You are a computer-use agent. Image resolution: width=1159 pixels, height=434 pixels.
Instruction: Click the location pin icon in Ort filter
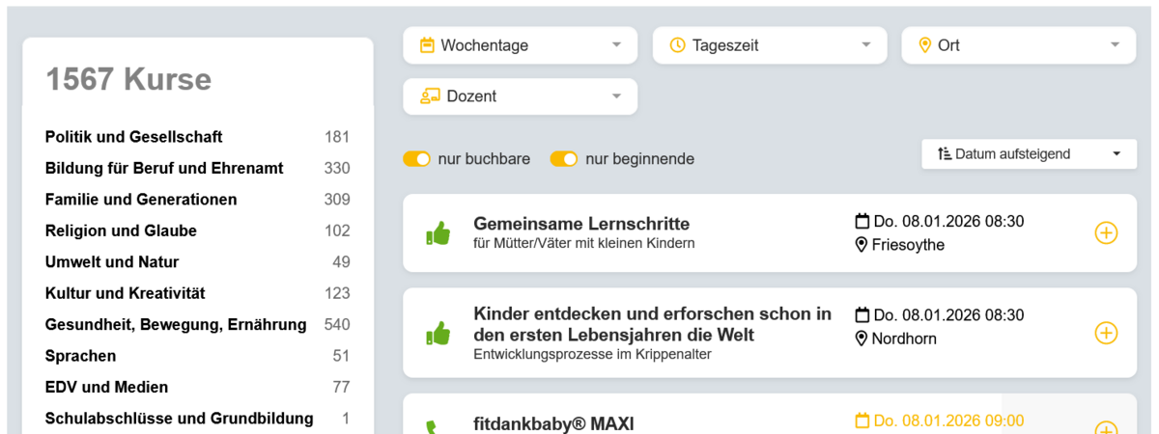(x=924, y=45)
